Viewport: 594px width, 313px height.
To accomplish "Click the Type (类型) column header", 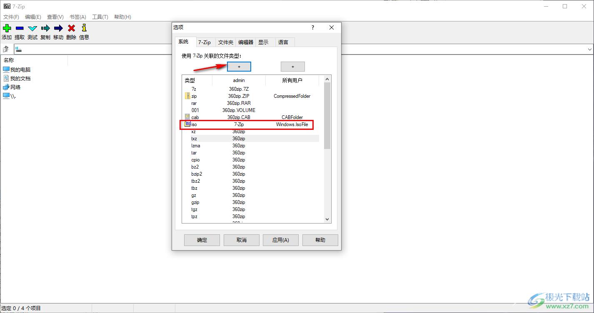I will click(x=197, y=80).
